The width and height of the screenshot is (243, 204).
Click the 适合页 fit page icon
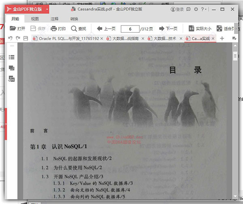[219, 28]
